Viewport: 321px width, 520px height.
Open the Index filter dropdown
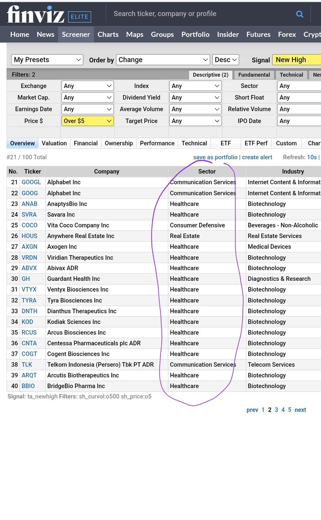[x=195, y=86]
